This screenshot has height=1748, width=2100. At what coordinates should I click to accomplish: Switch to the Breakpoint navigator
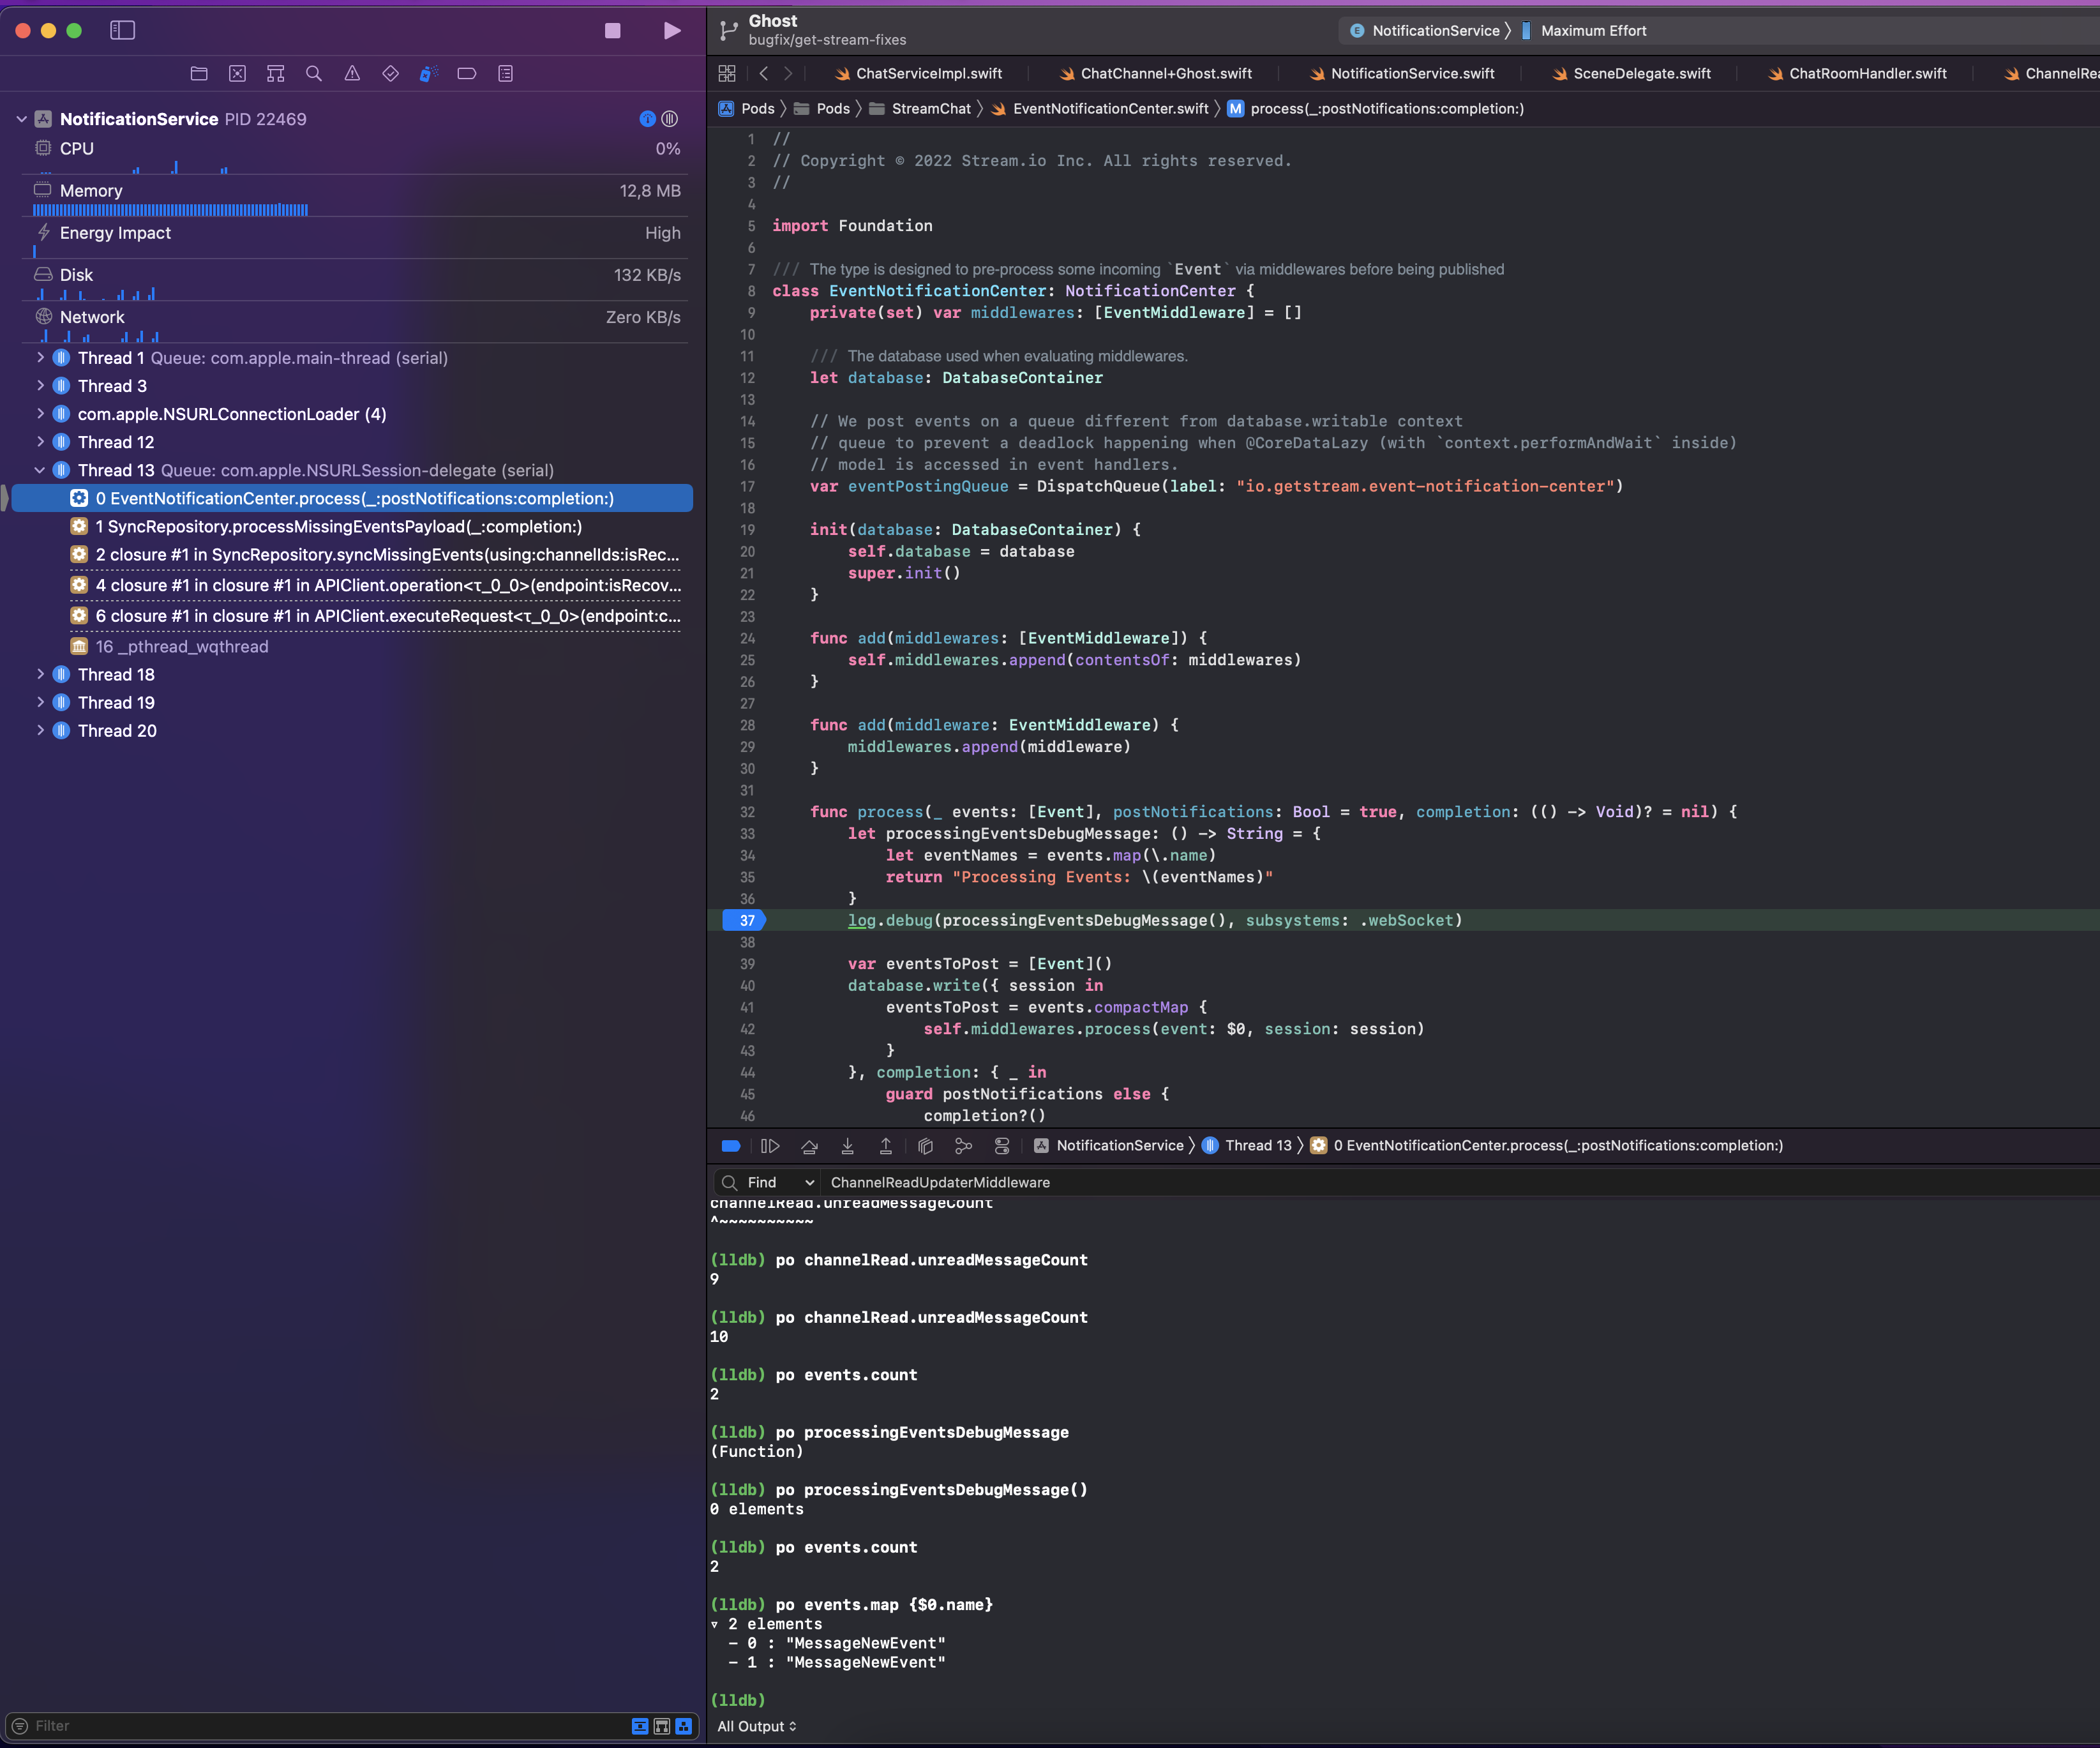(x=467, y=73)
